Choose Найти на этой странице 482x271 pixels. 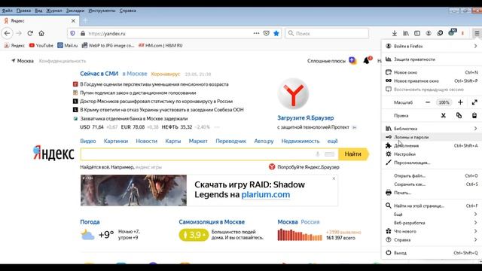[x=432, y=206]
